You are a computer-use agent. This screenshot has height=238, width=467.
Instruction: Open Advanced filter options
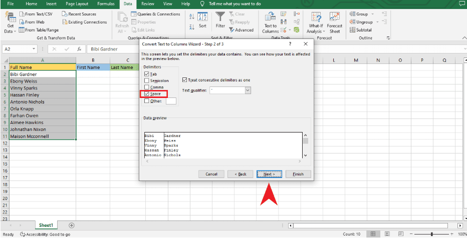pyautogui.click(x=241, y=30)
